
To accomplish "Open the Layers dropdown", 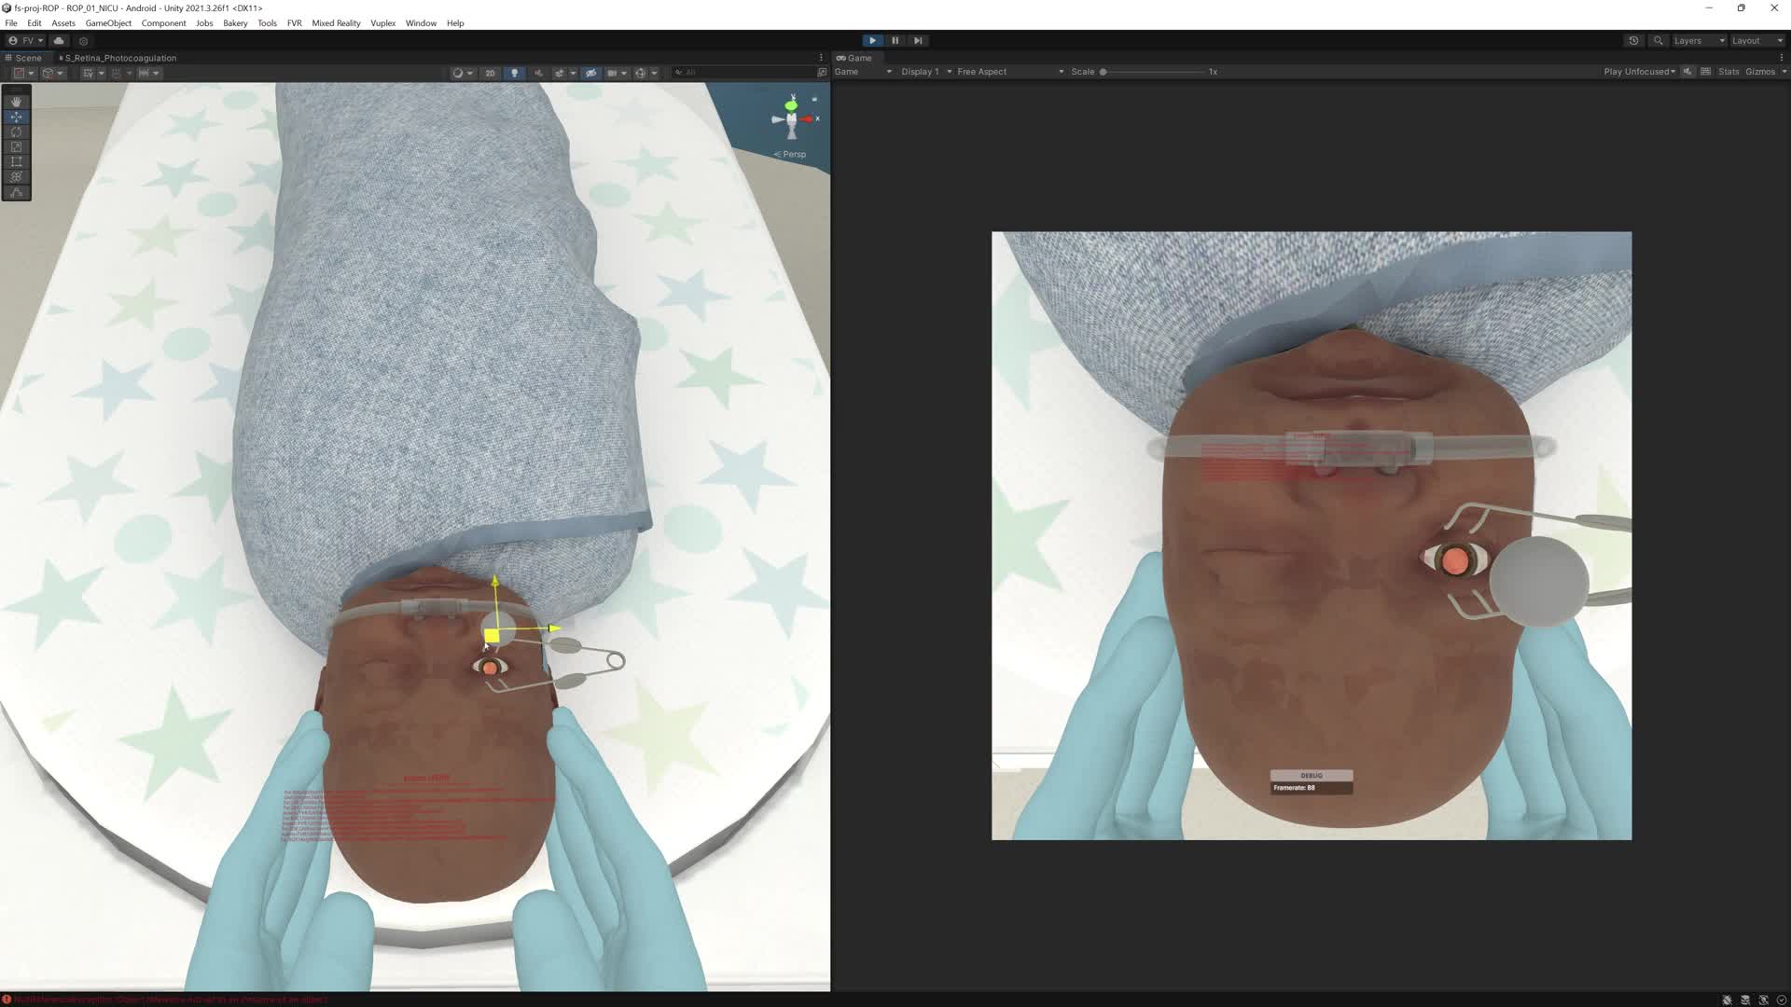I will pos(1698,41).
